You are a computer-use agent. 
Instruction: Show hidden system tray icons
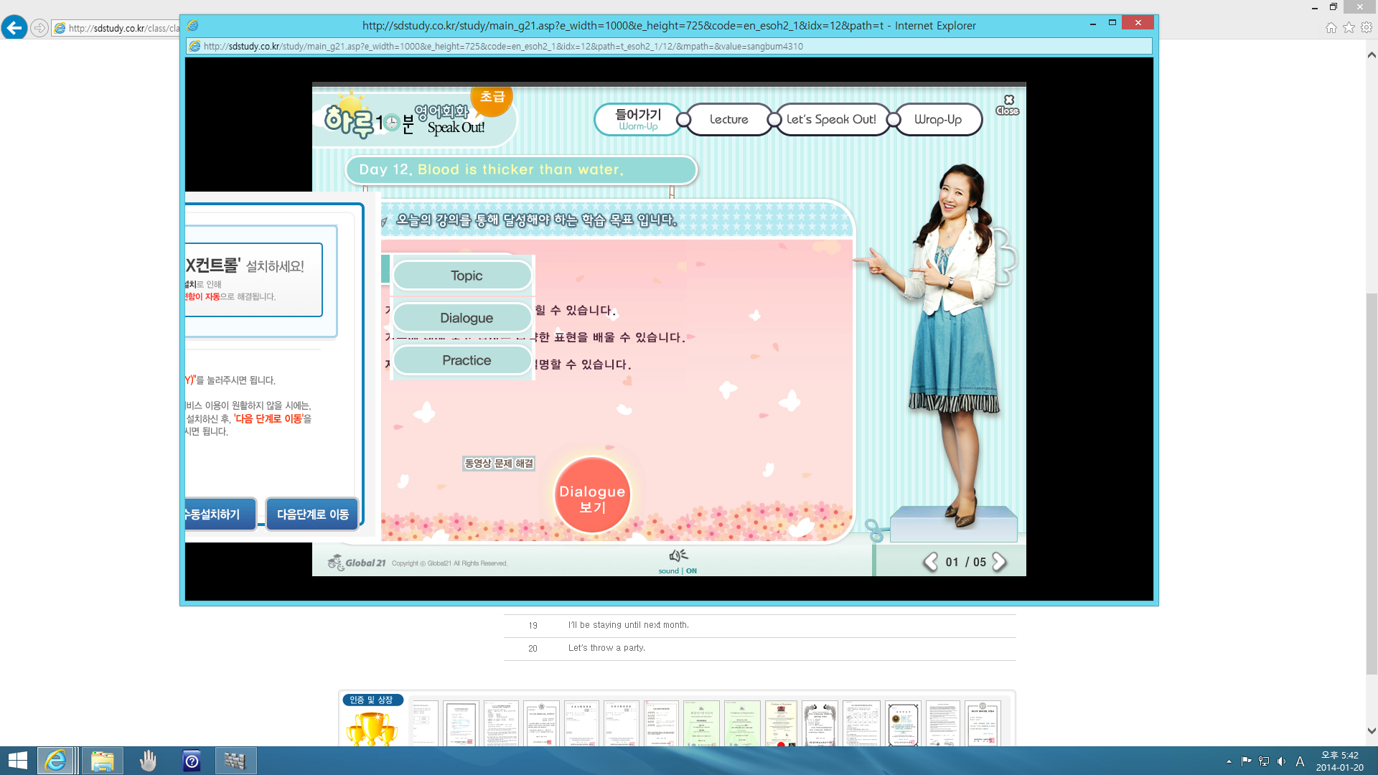1229,761
